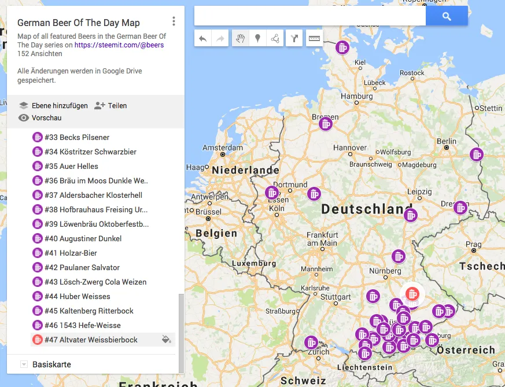Select #42 Paulaner Salvator entry
The width and height of the screenshot is (505, 387).
(x=82, y=268)
